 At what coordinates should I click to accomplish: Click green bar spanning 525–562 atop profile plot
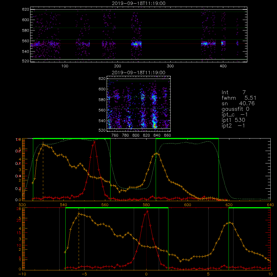[x=72, y=138]
